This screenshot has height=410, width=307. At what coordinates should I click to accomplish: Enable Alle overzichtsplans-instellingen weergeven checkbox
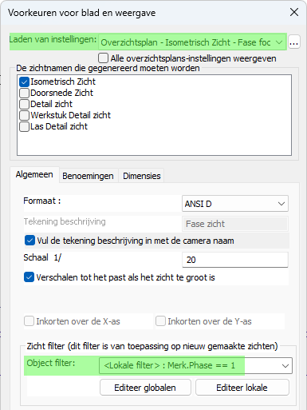(103, 58)
